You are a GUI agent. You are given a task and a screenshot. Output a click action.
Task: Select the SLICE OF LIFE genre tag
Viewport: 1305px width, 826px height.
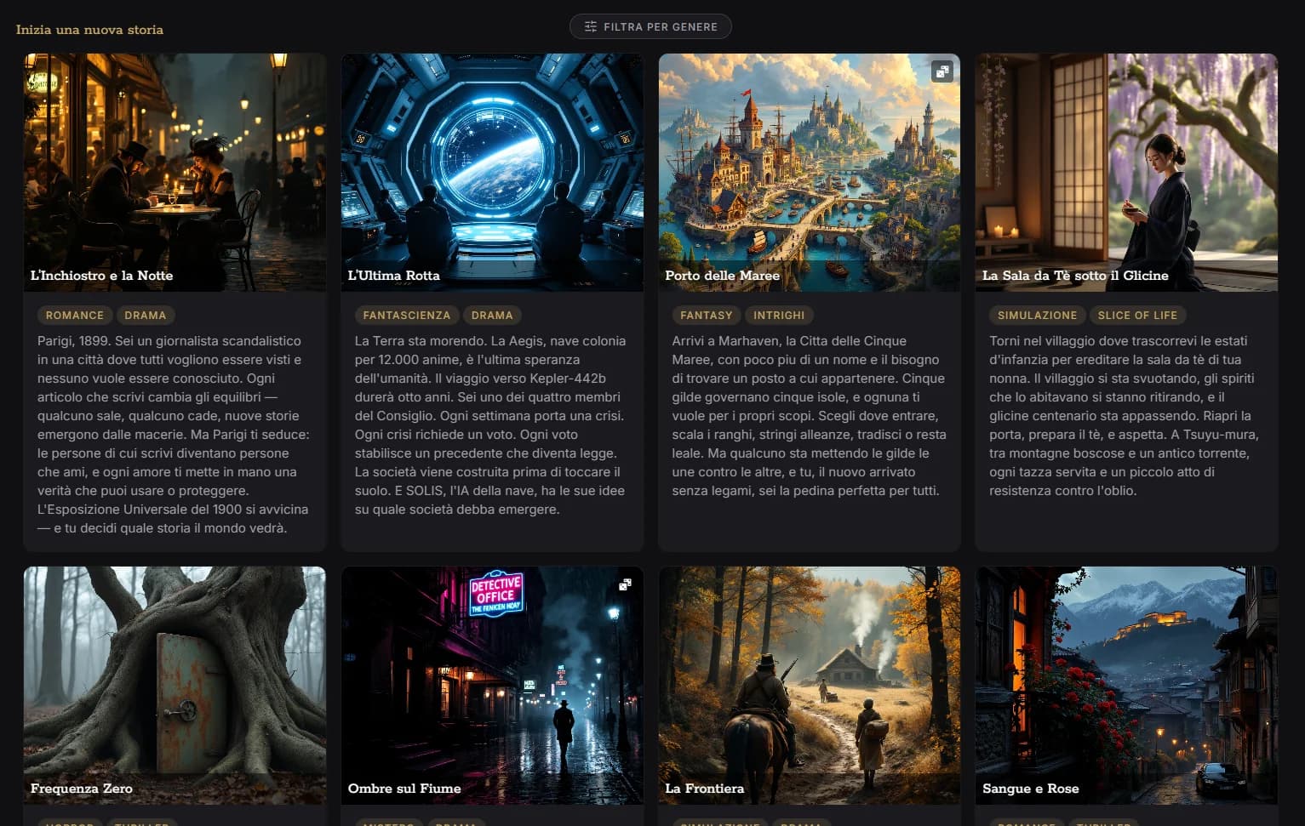tap(1137, 315)
